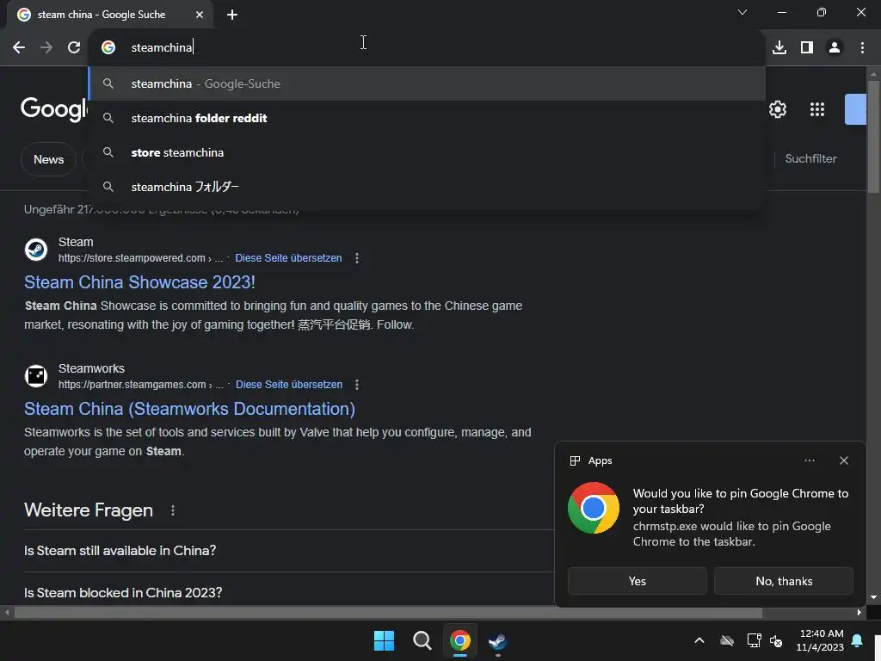
Task: Click the scroll-right arrow on horizontal scrollbar
Action: [859, 612]
